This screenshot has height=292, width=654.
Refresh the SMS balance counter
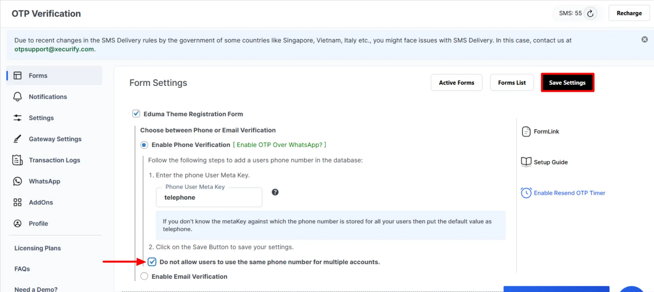[590, 13]
